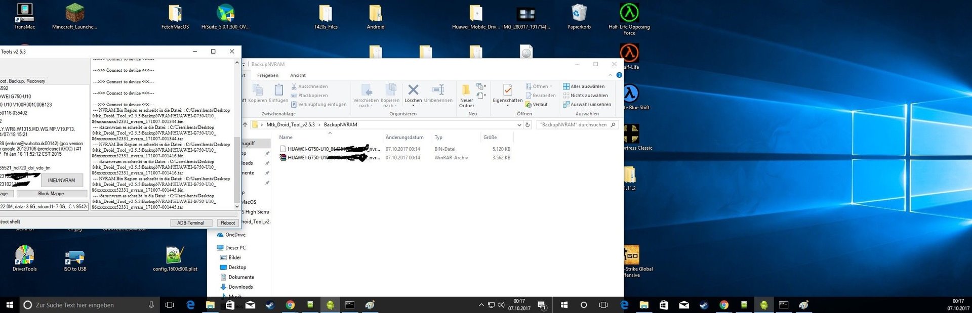Click Verlauf in the Öffnen group

(537, 105)
